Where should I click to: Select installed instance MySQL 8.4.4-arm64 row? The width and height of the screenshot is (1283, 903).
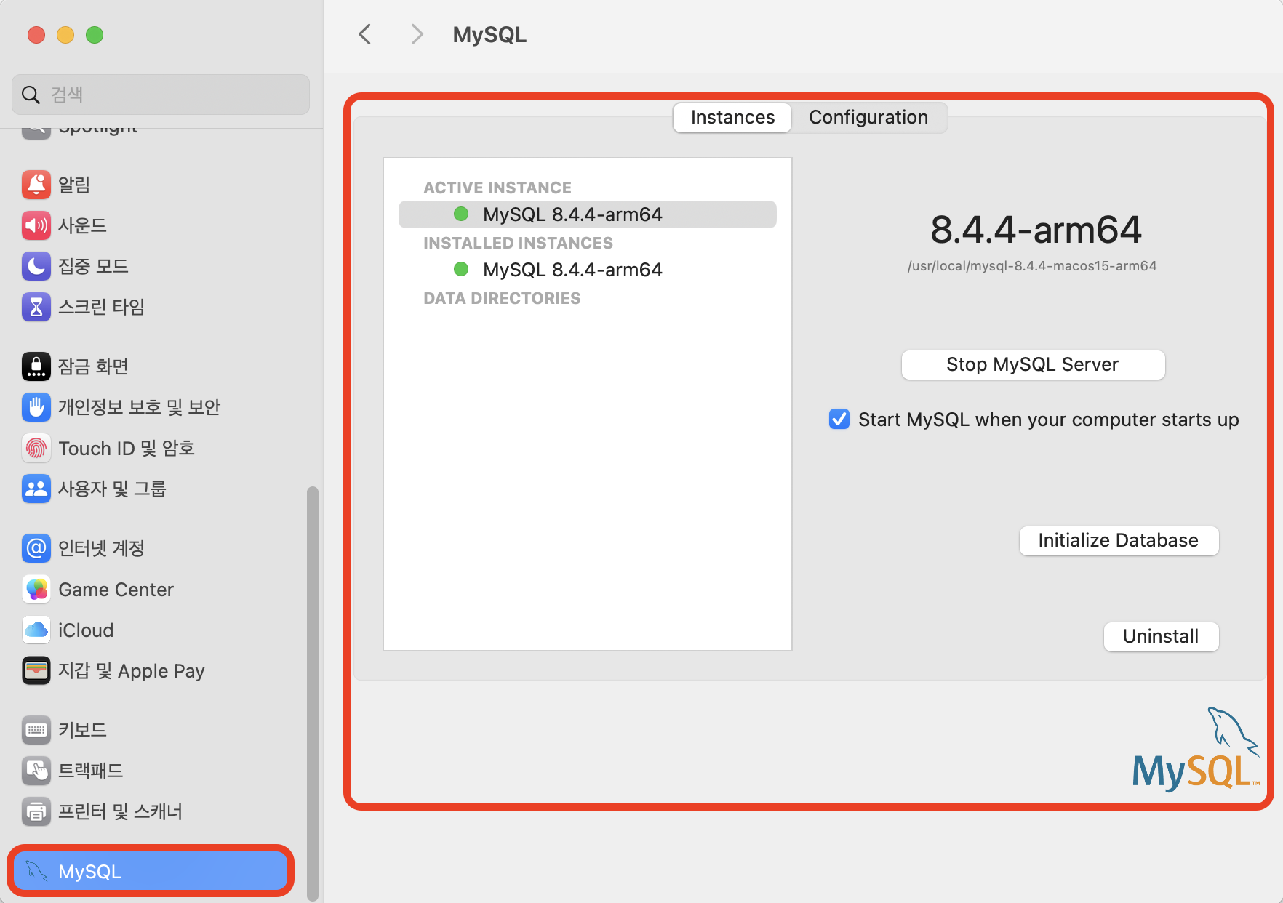(588, 270)
